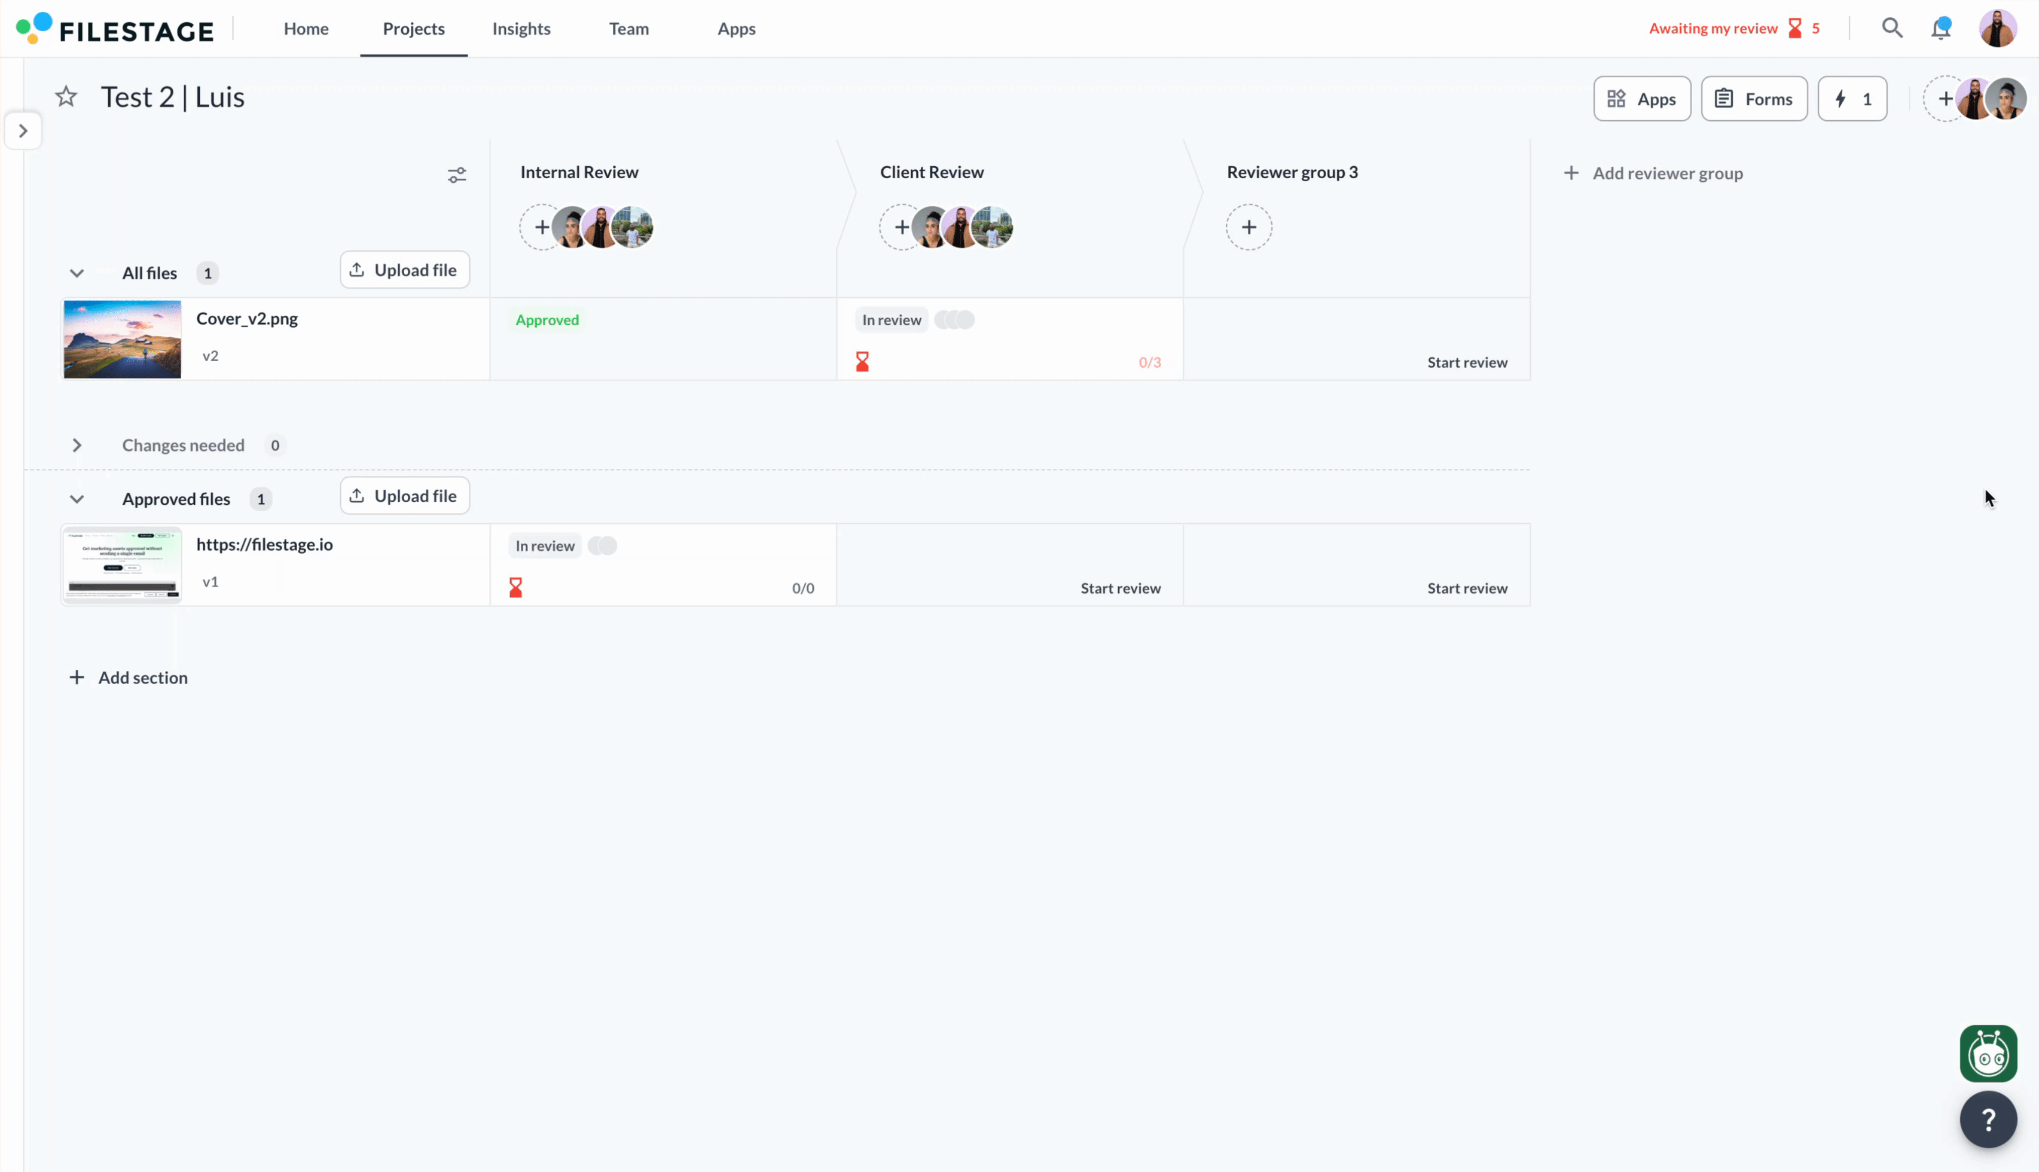Add a collaborator to the project team

1944,99
